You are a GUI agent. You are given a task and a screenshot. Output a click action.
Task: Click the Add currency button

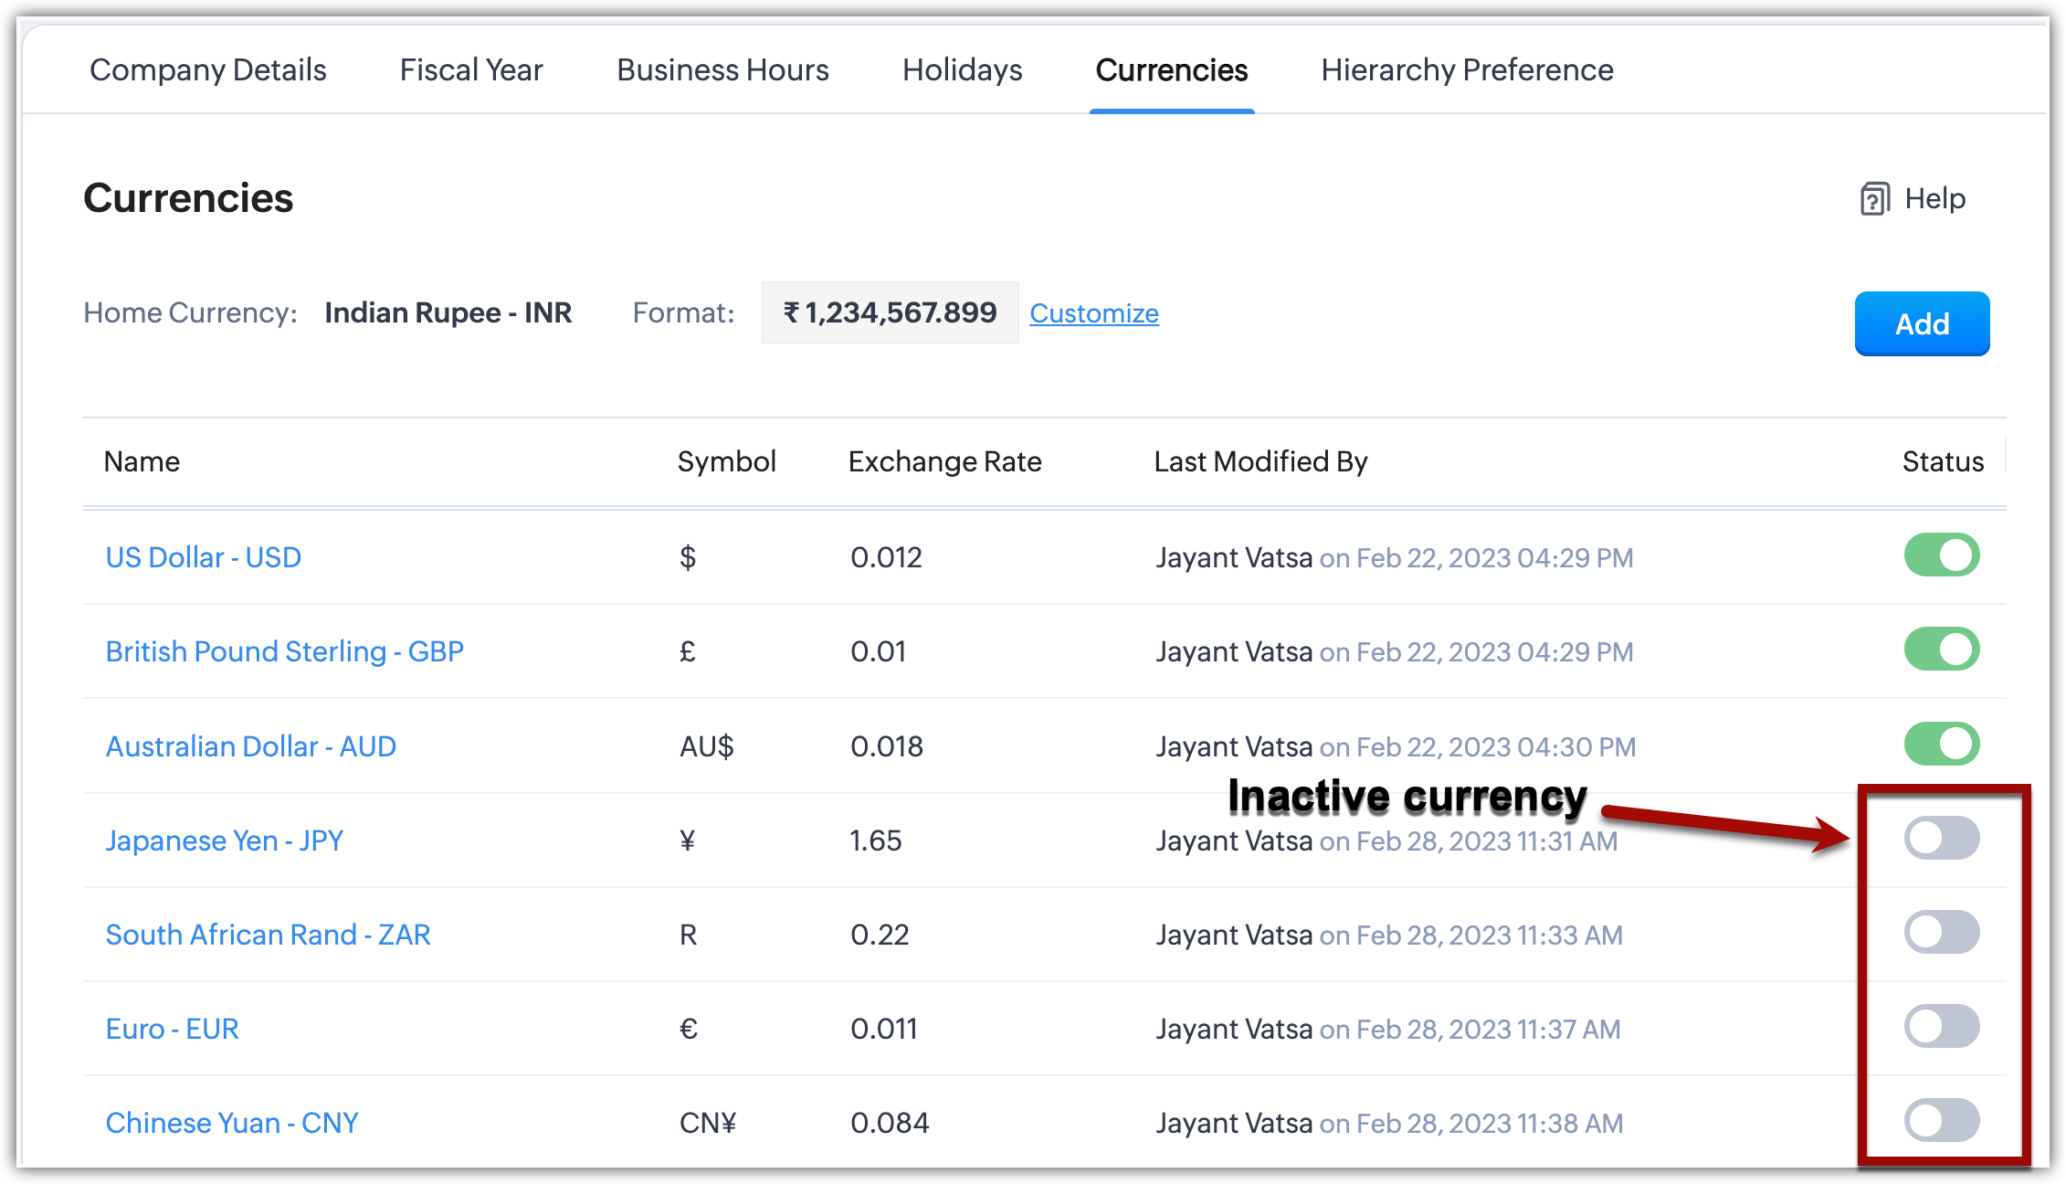point(1922,323)
